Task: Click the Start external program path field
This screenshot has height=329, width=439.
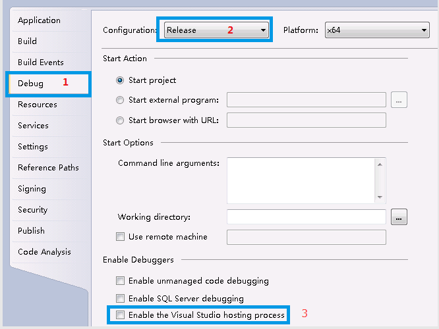Action: 307,100
